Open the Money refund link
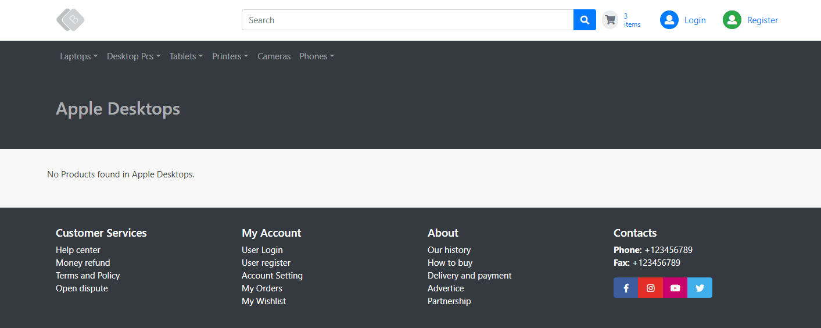Viewport: 821px width, 328px height. [83, 263]
